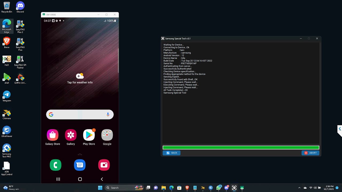Open Samsung Messages from the phone dock
This screenshot has height=192, width=342.
click(x=80, y=165)
